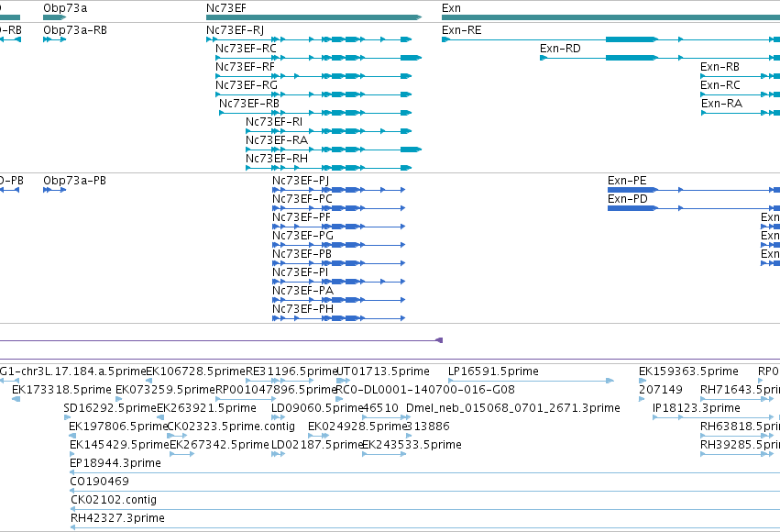The width and height of the screenshot is (780, 532).
Task: Click the Nc73EF-RF transcript label
Action: [x=245, y=67]
